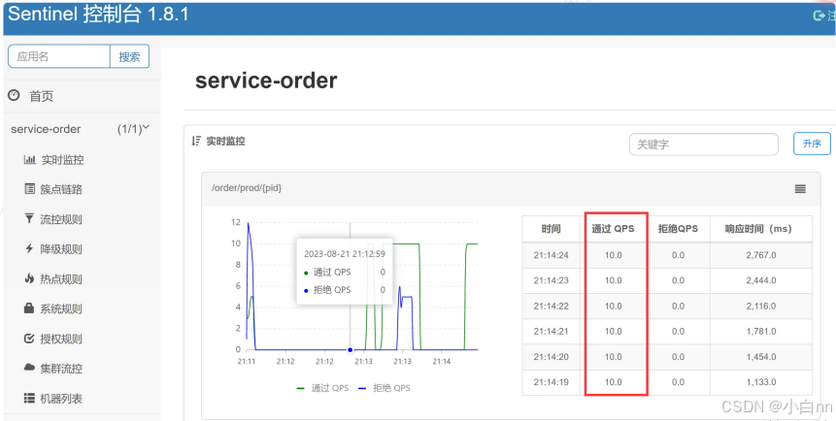This screenshot has height=421, width=836.
Task: Click the 流控规则 filter funnel icon
Action: [x=29, y=218]
